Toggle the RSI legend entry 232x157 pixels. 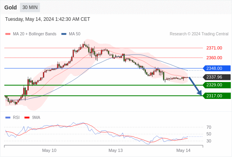point(13,118)
